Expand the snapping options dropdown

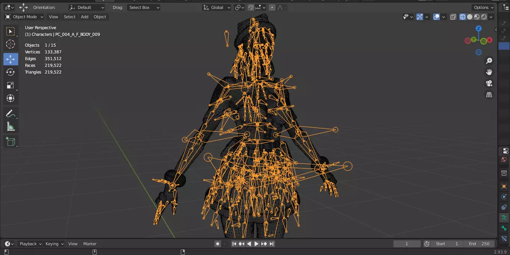click(261, 7)
